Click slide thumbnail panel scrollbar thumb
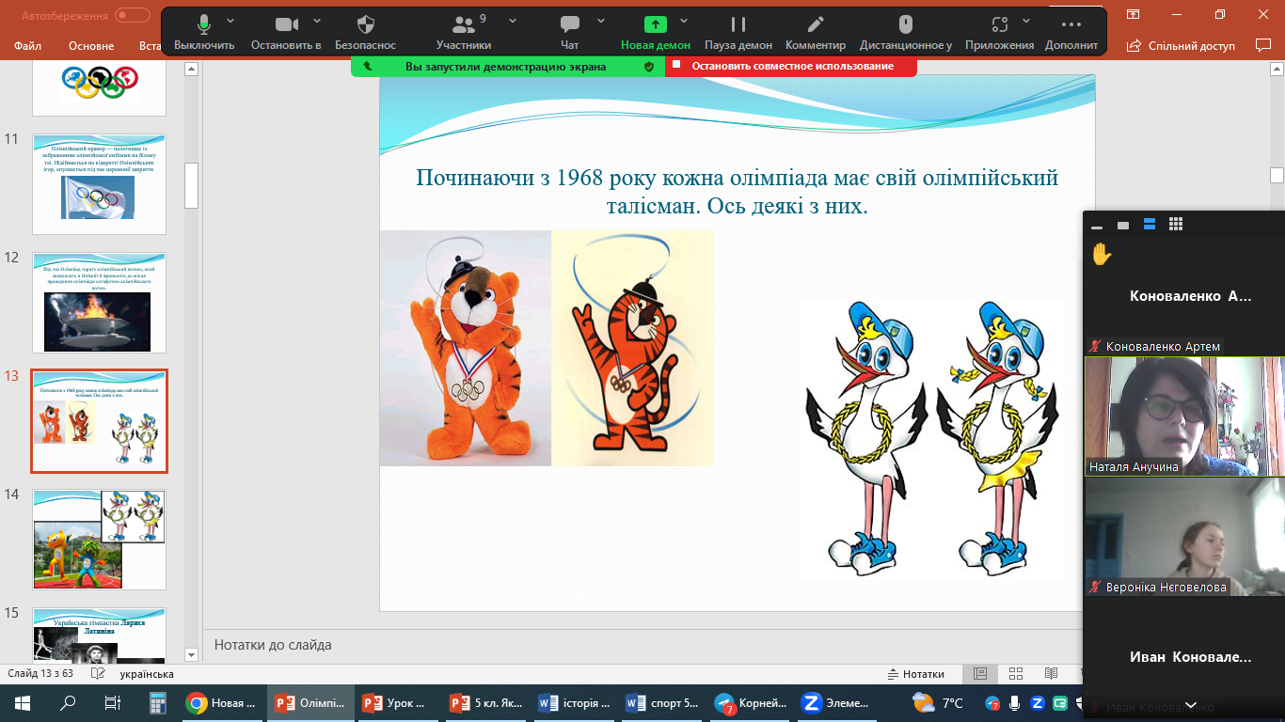The image size is (1285, 722). tap(192, 185)
